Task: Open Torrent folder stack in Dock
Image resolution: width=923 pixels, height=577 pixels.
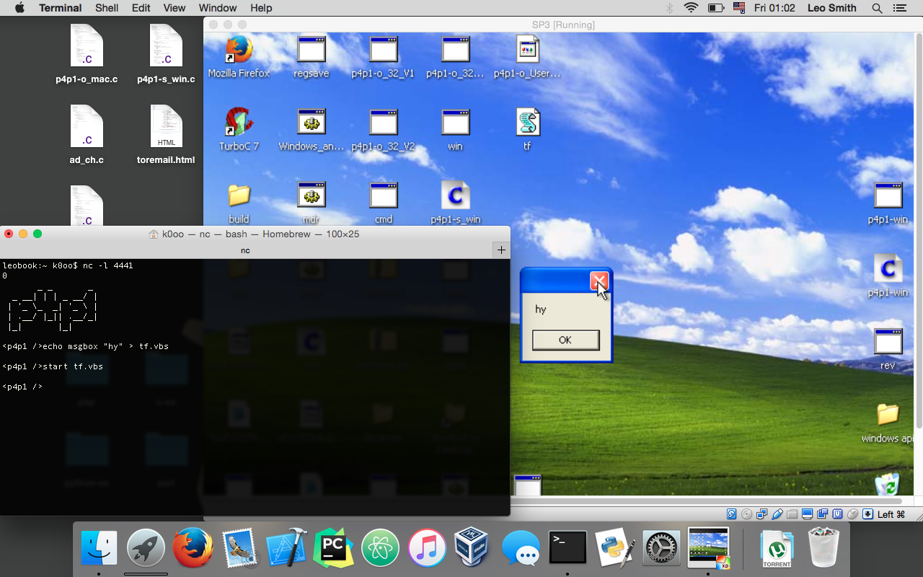Action: pyautogui.click(x=777, y=549)
